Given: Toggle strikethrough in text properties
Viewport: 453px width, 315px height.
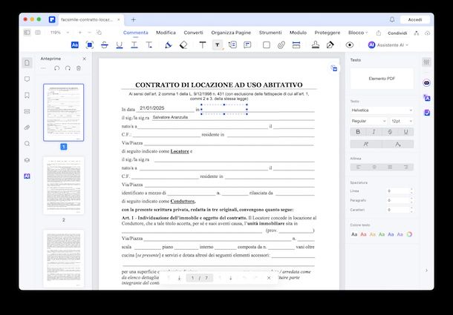Looking at the screenshot, I should pyautogui.click(x=390, y=132).
